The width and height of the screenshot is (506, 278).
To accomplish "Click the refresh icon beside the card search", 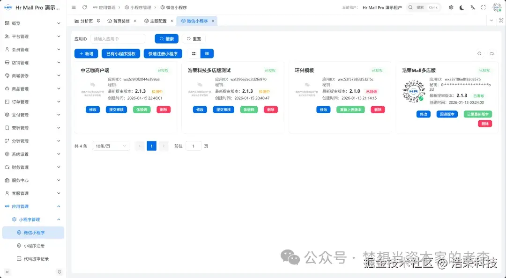I will (492, 54).
